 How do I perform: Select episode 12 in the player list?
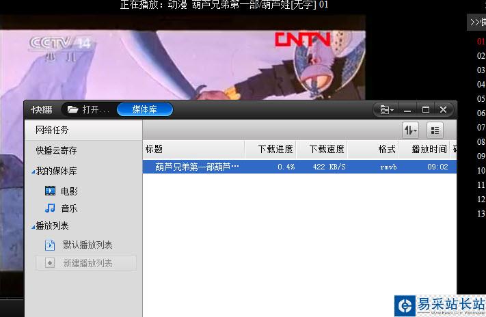pos(481,199)
